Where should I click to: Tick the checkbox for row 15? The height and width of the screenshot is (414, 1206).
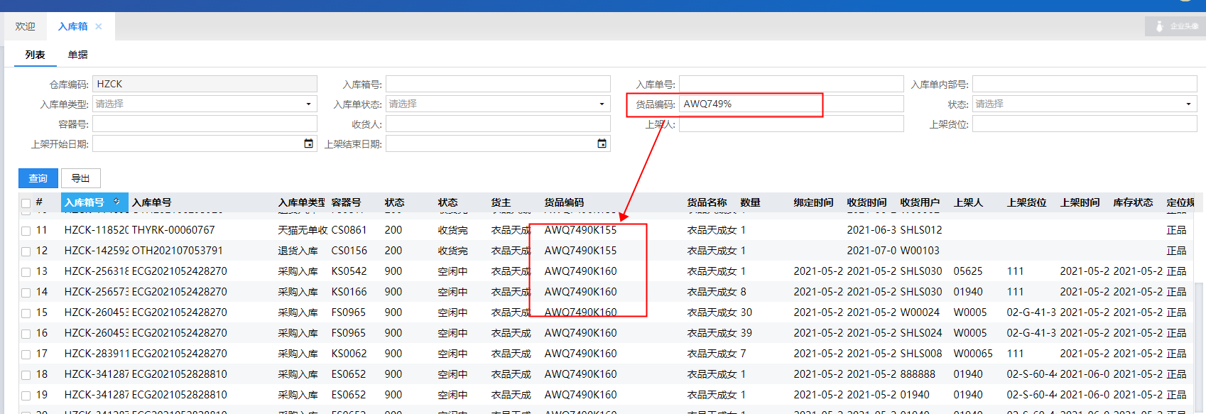[x=26, y=313]
